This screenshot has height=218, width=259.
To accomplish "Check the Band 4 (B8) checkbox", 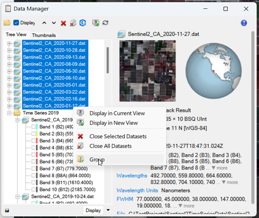I will (34, 148).
